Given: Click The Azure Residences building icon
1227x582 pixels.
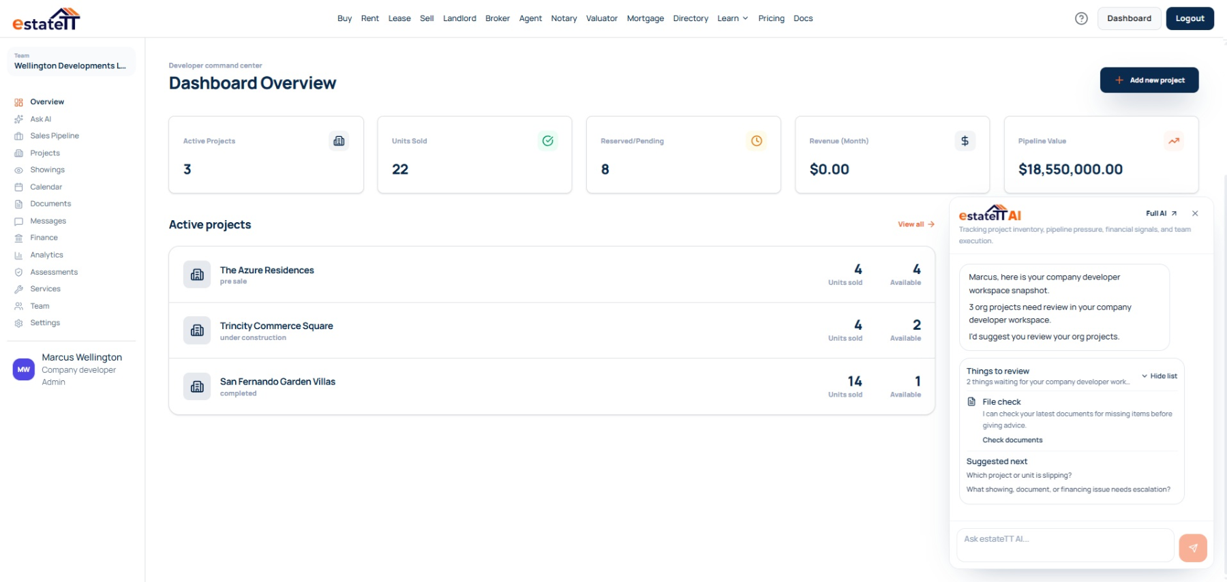Looking at the screenshot, I should click(197, 275).
